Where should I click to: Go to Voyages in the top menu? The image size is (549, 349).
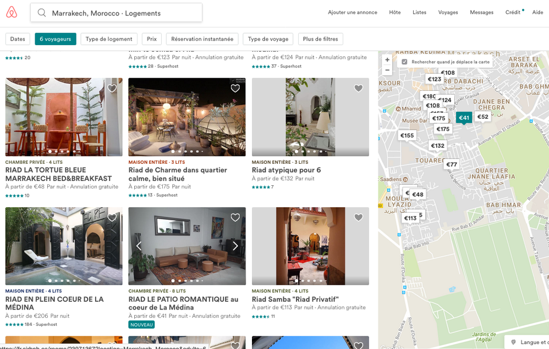(x=448, y=12)
